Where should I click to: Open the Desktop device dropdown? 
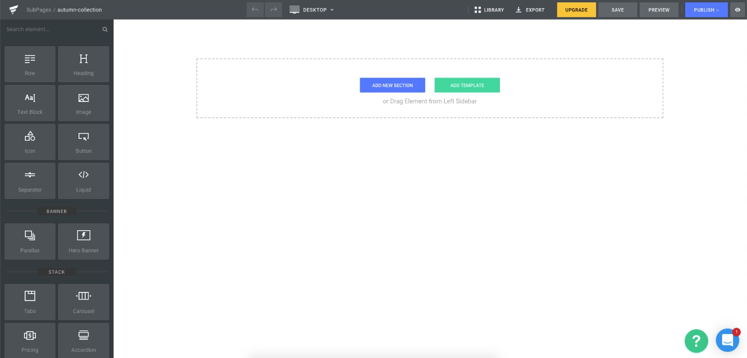(x=312, y=10)
